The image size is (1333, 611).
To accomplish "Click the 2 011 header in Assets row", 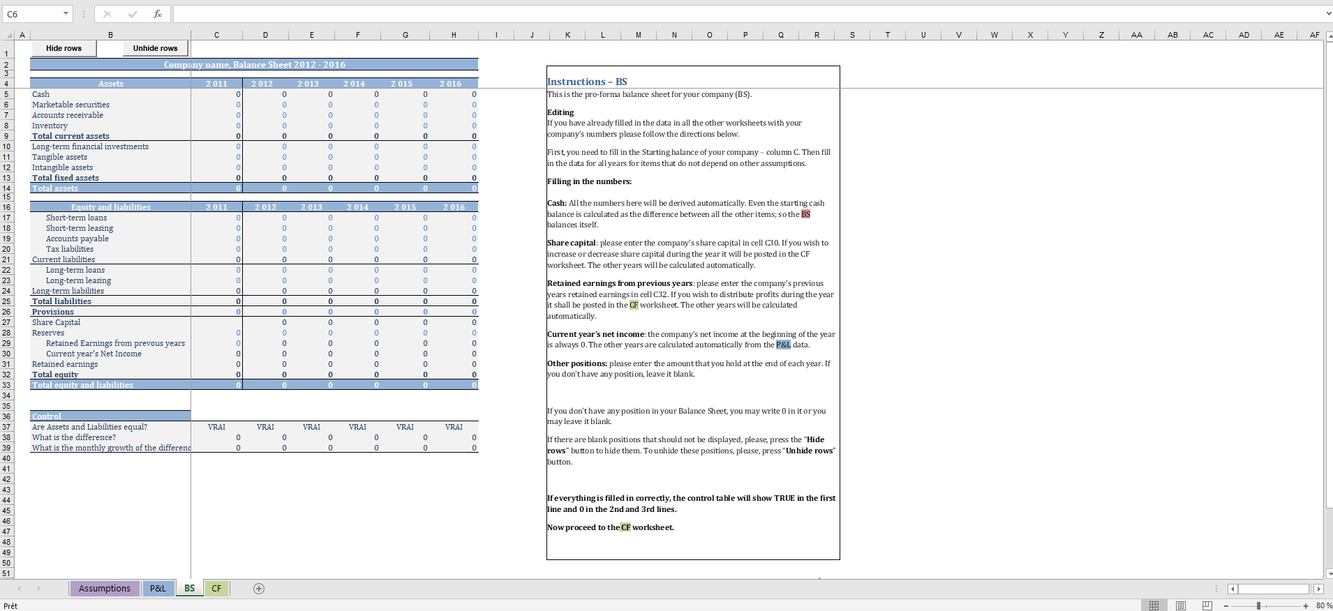I will (x=216, y=84).
